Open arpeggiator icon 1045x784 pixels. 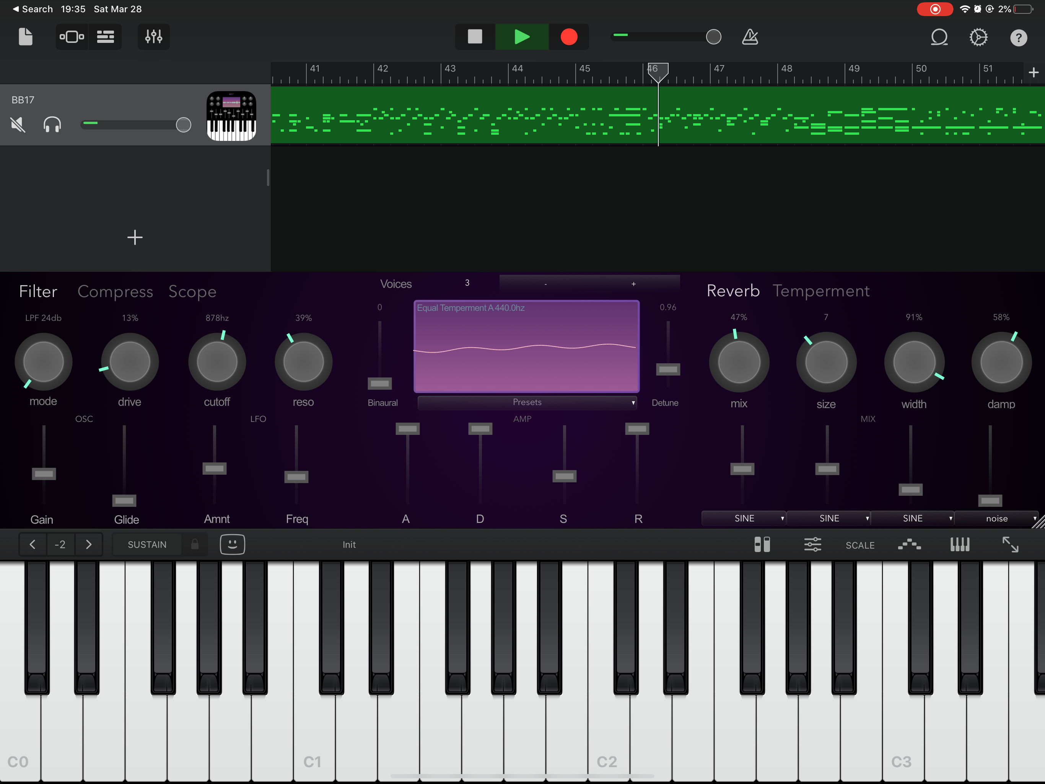click(910, 544)
